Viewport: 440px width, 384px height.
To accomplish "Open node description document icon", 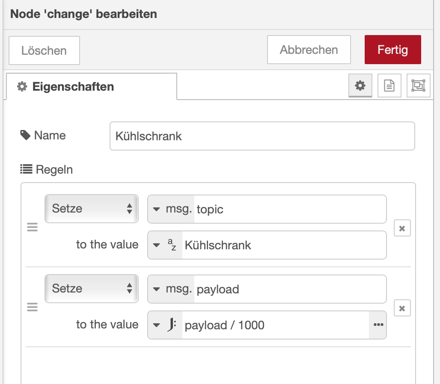I will coord(389,86).
